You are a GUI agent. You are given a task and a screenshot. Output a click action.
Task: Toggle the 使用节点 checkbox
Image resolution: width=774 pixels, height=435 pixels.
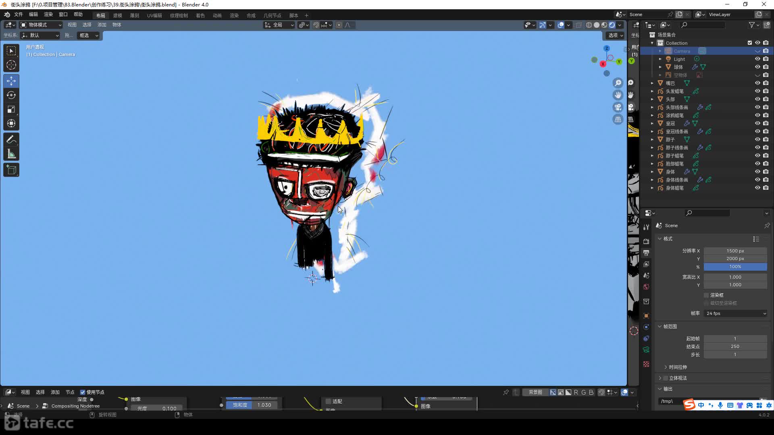pos(83,392)
